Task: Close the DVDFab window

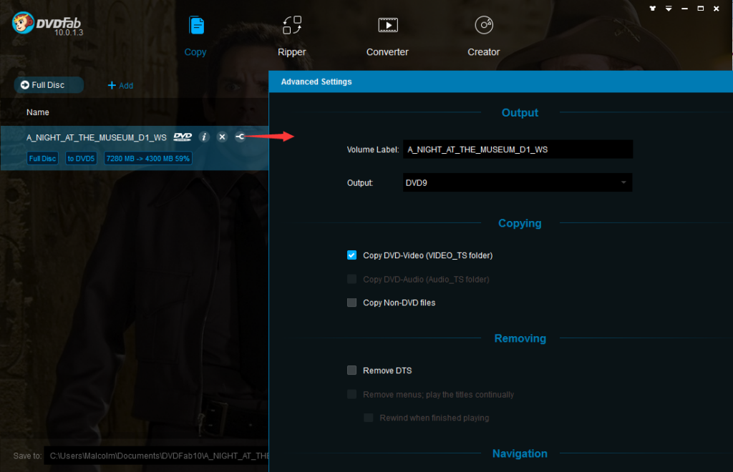Action: pyautogui.click(x=716, y=9)
